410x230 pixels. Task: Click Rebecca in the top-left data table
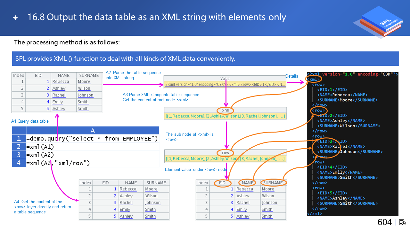[x=61, y=82]
